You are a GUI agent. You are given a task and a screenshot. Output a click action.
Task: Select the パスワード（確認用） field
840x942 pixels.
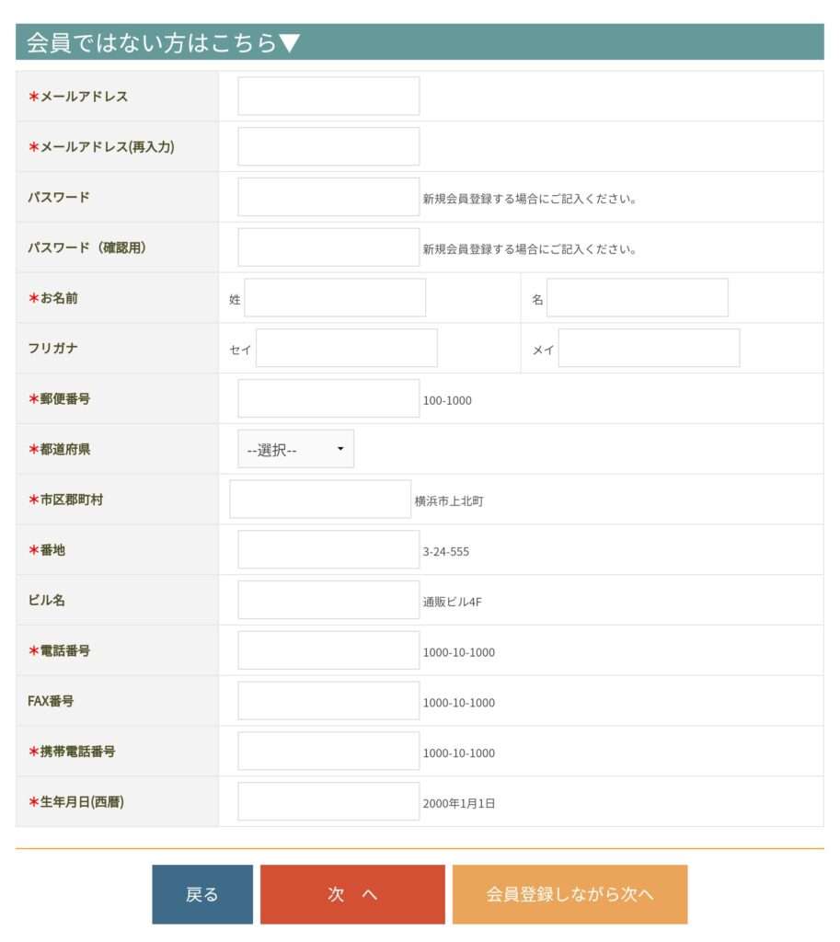coord(328,247)
